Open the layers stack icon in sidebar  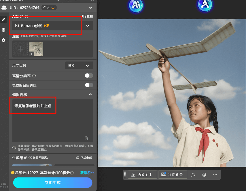[x=3, y=30]
